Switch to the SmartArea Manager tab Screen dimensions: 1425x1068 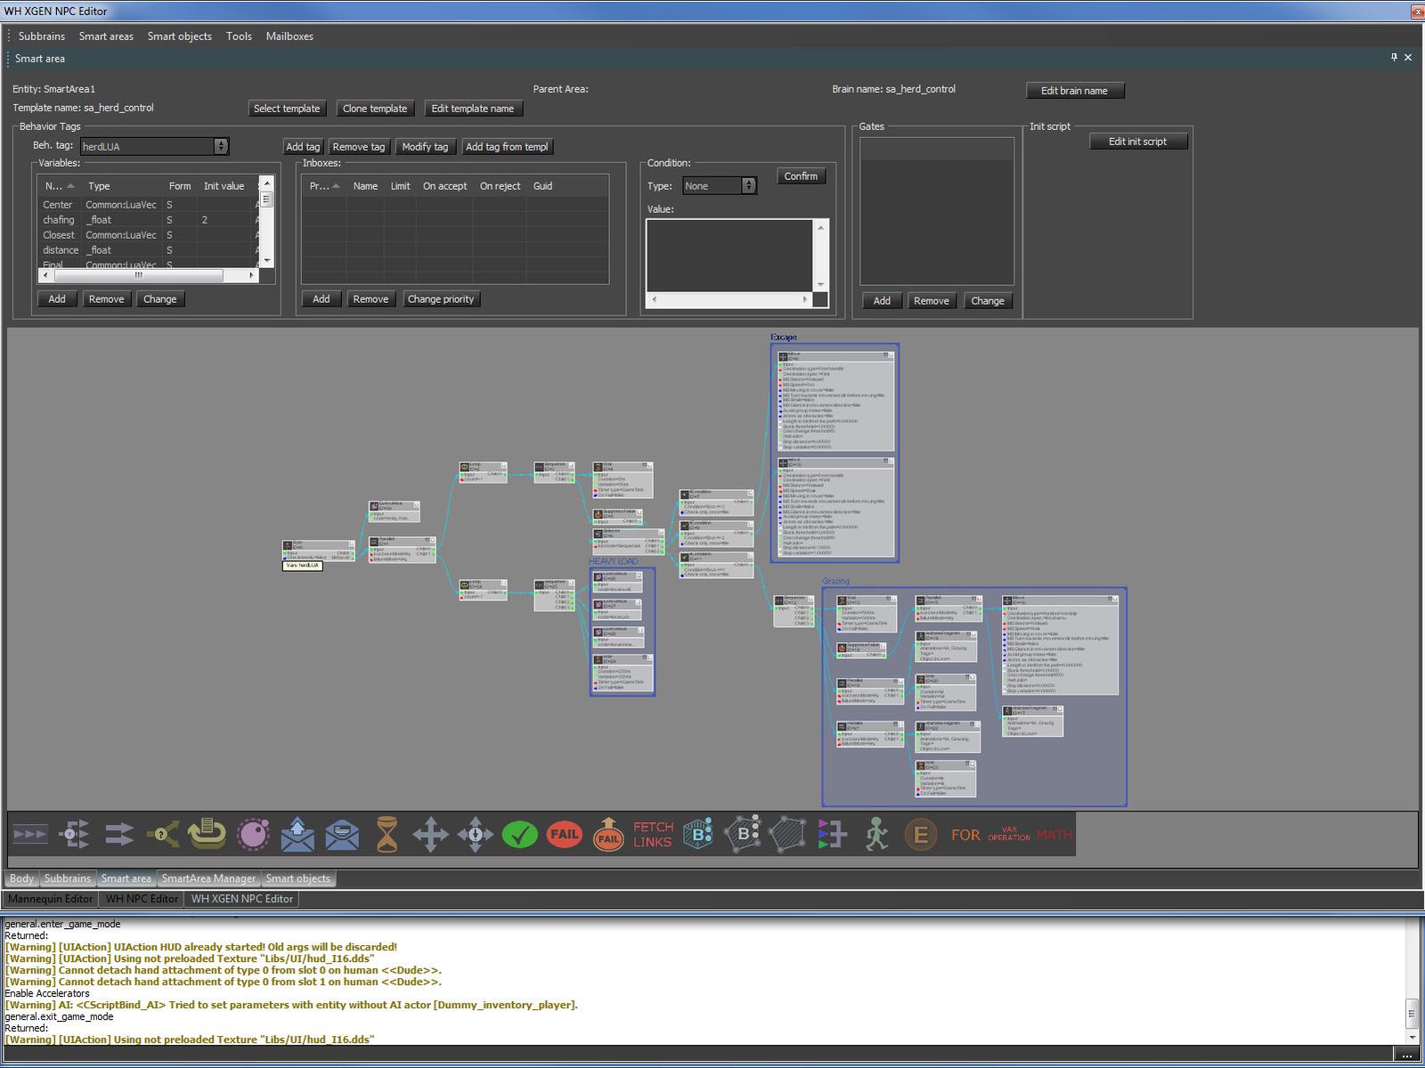point(208,878)
